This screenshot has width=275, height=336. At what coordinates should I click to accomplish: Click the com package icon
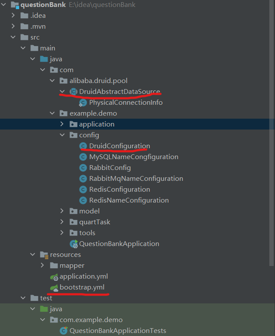[54, 70]
